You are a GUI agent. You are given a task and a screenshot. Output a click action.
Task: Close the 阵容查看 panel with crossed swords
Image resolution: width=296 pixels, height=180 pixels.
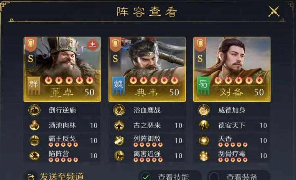point(274,11)
